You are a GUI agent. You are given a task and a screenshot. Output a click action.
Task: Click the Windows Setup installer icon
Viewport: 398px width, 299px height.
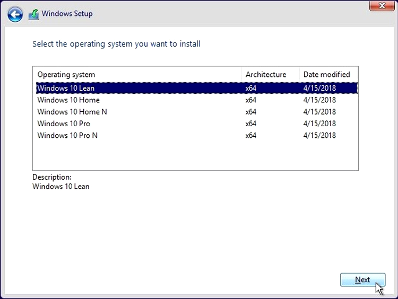[34, 14]
